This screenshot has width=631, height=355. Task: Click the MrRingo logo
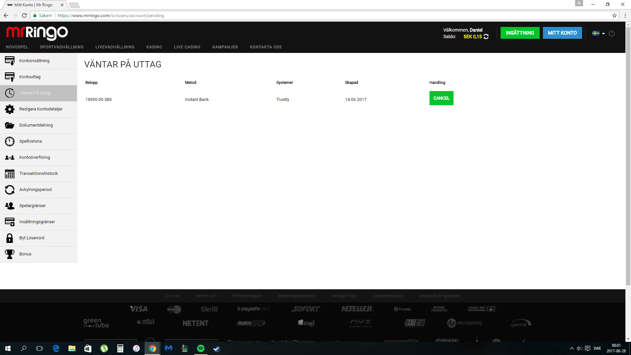(37, 33)
